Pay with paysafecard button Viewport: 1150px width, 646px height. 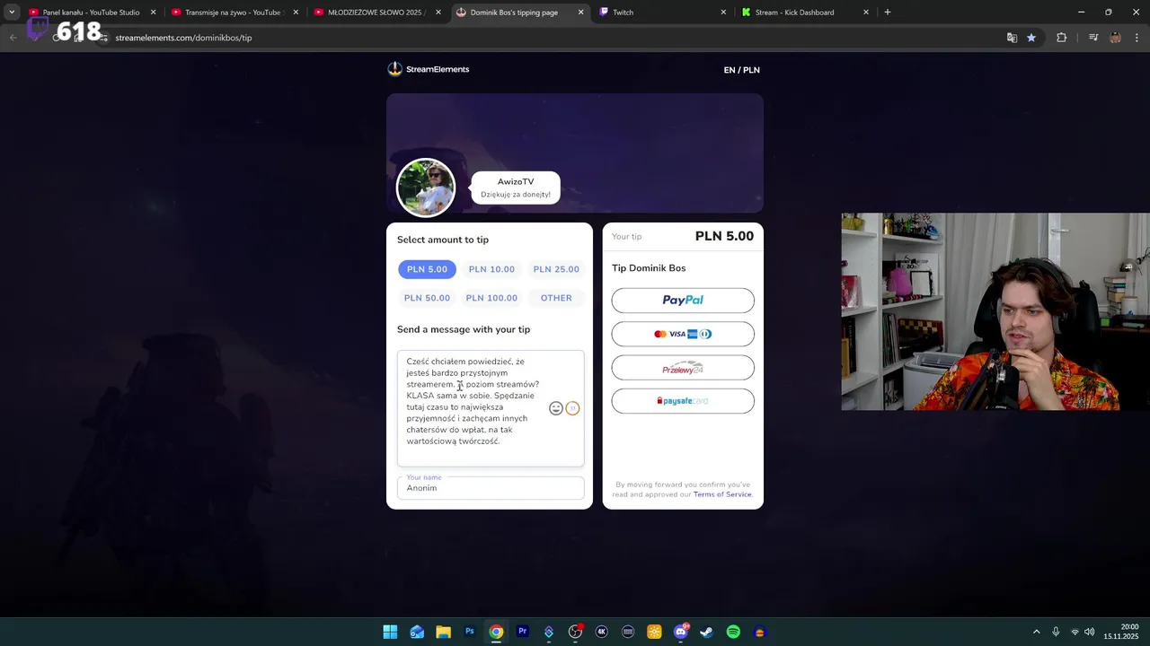[x=683, y=401]
